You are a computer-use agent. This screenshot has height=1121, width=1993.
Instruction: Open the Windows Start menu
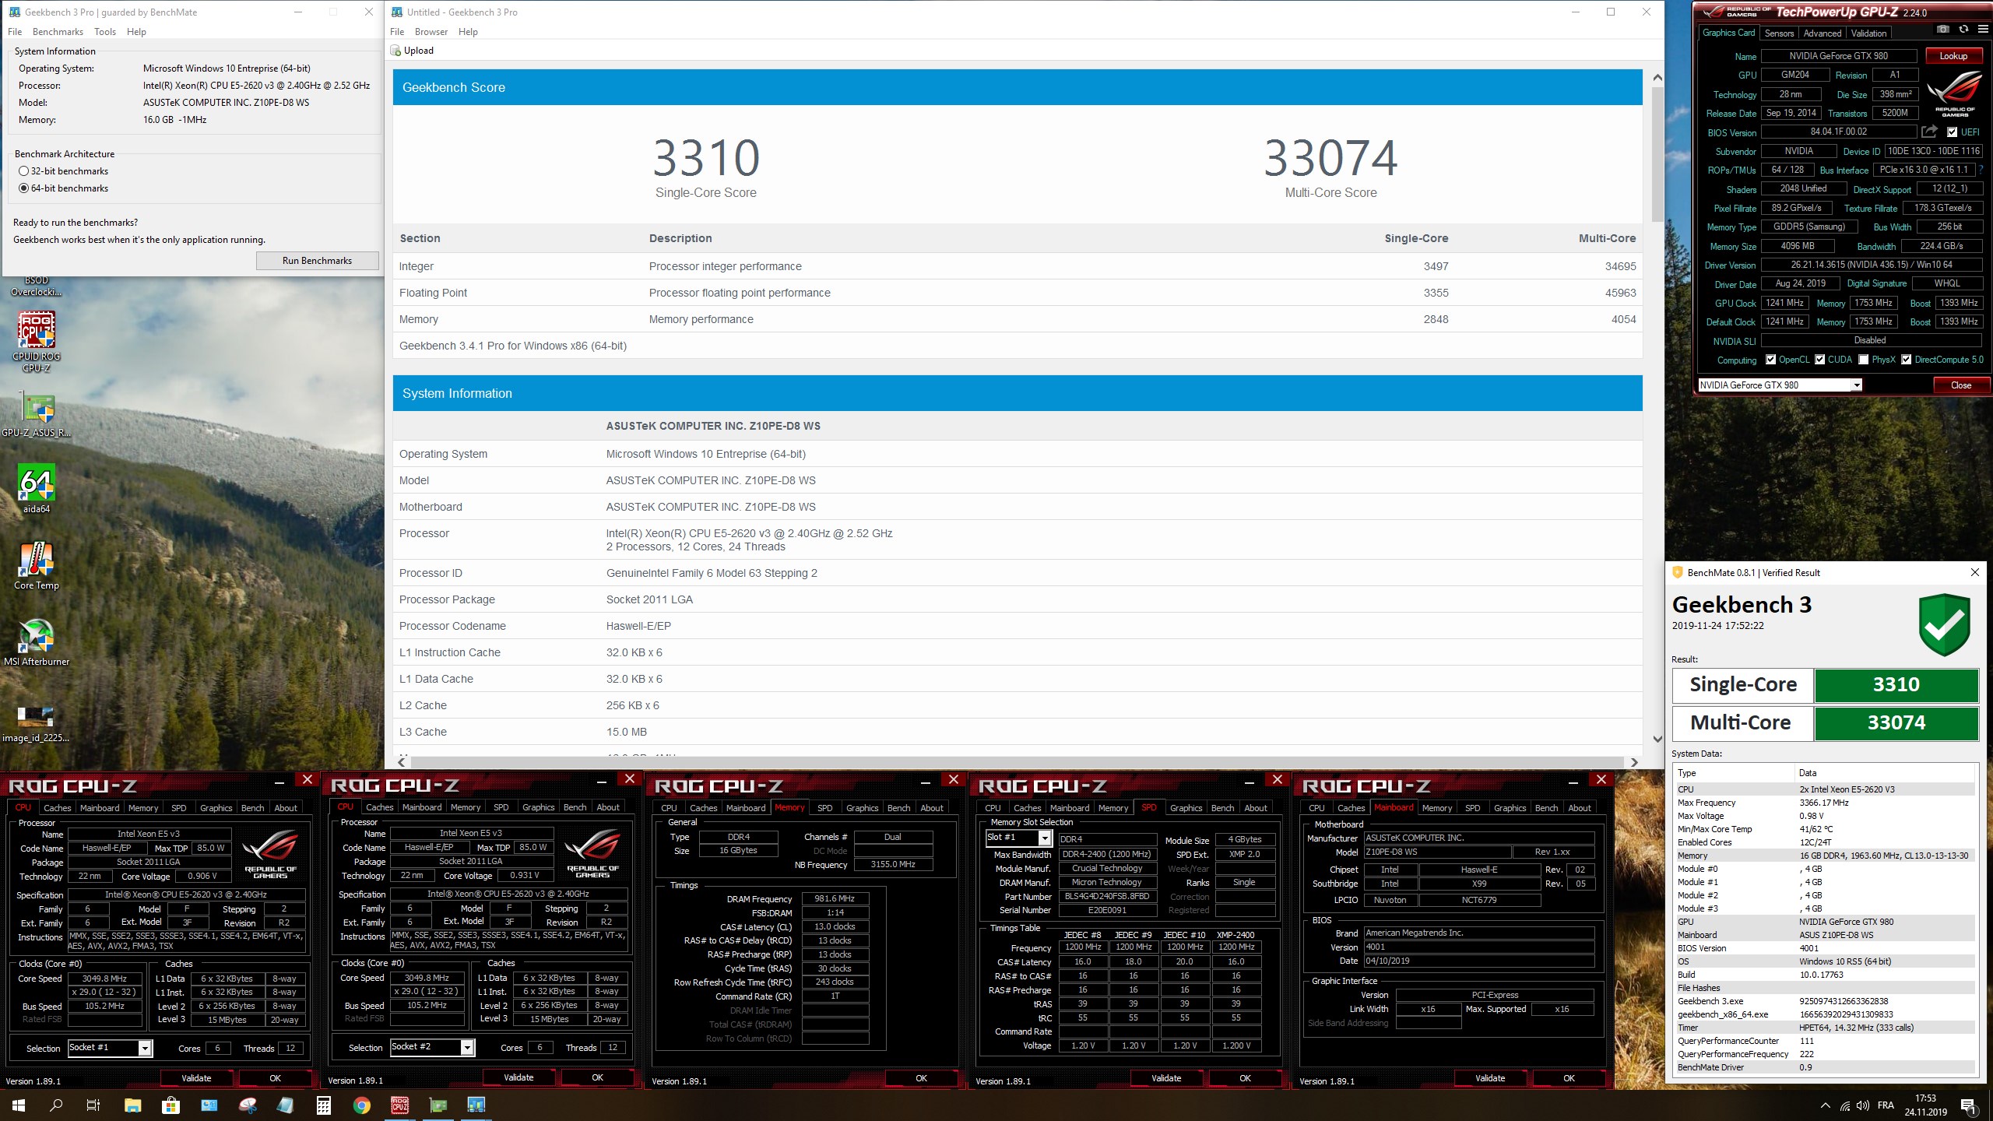19,1105
